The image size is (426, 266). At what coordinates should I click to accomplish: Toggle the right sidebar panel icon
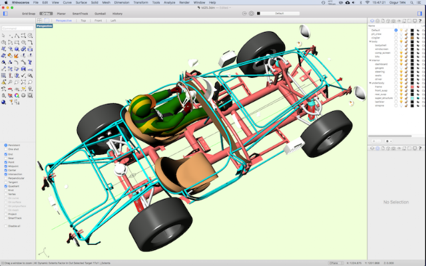pos(419,13)
